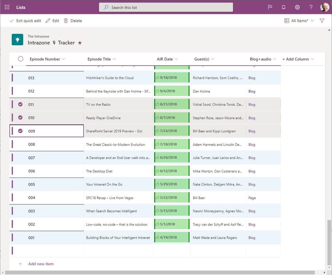Deselect the checkmark for episode 011
Viewport: 332px width, 275px height.
click(x=20, y=104)
